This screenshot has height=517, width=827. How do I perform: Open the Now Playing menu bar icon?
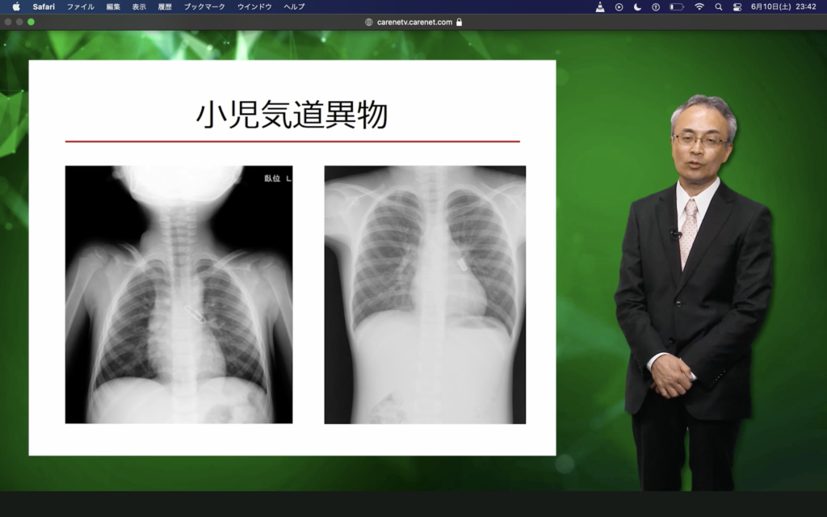619,6
